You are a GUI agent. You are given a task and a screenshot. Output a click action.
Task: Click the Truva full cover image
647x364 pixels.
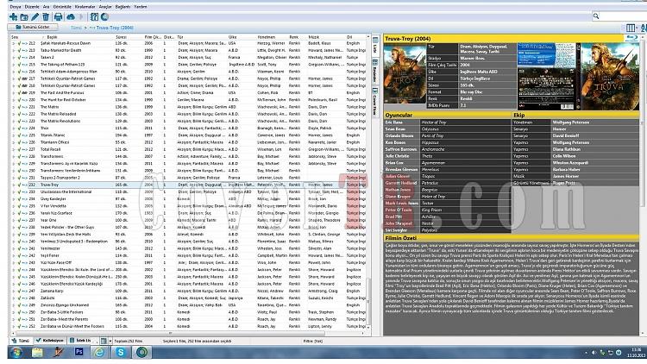[x=578, y=76]
